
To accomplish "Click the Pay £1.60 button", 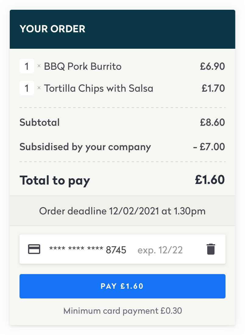I will tap(122, 286).
